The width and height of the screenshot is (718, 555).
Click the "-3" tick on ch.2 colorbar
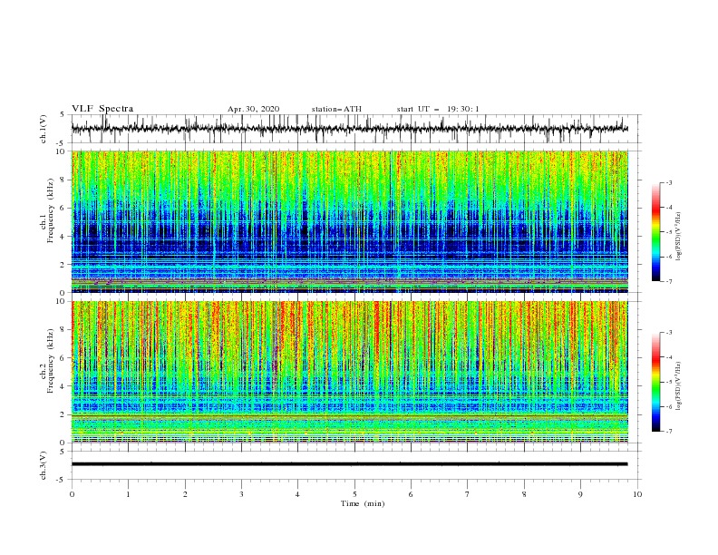point(668,333)
